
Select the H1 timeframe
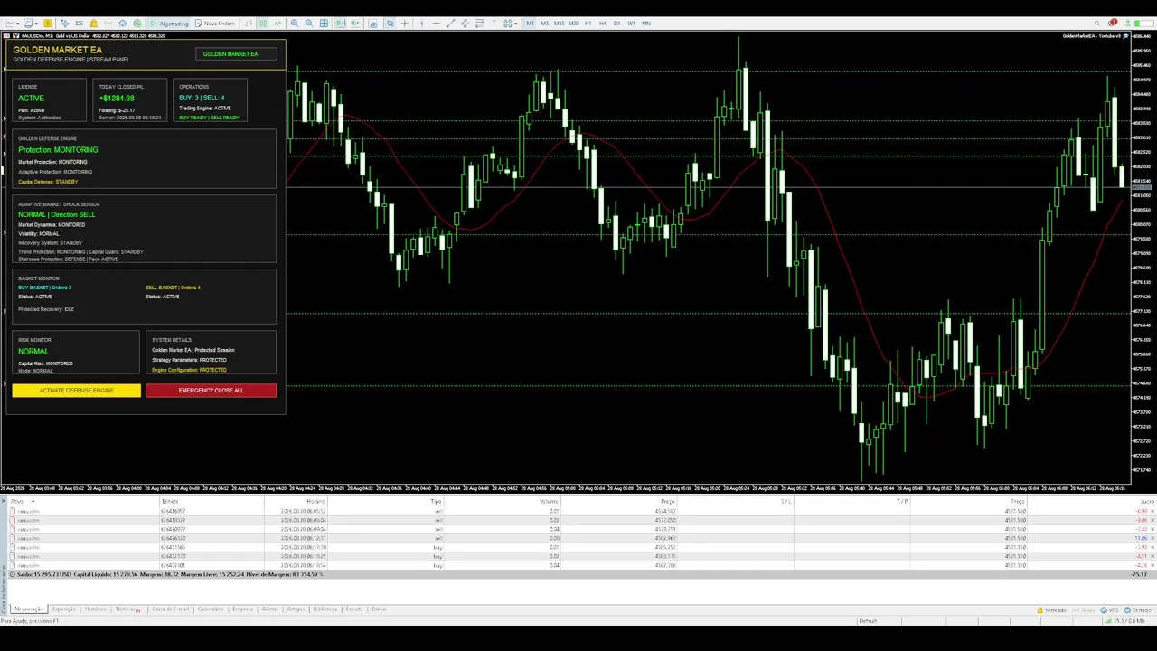588,24
